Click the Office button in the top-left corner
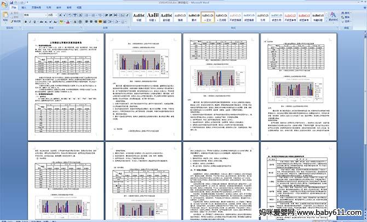The width and height of the screenshot is (367, 222). pyautogui.click(x=5, y=4)
